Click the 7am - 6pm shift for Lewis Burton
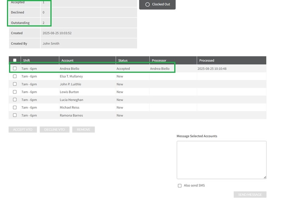The height and width of the screenshot is (200, 286). pyautogui.click(x=29, y=92)
